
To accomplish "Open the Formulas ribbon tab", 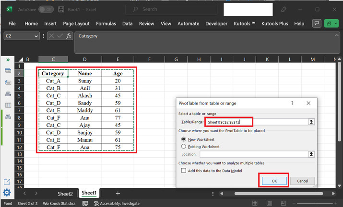I will click(x=106, y=23).
